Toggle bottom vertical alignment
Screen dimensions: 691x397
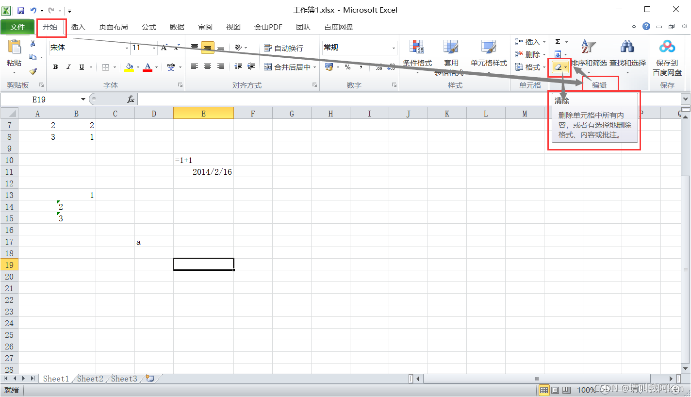221,48
